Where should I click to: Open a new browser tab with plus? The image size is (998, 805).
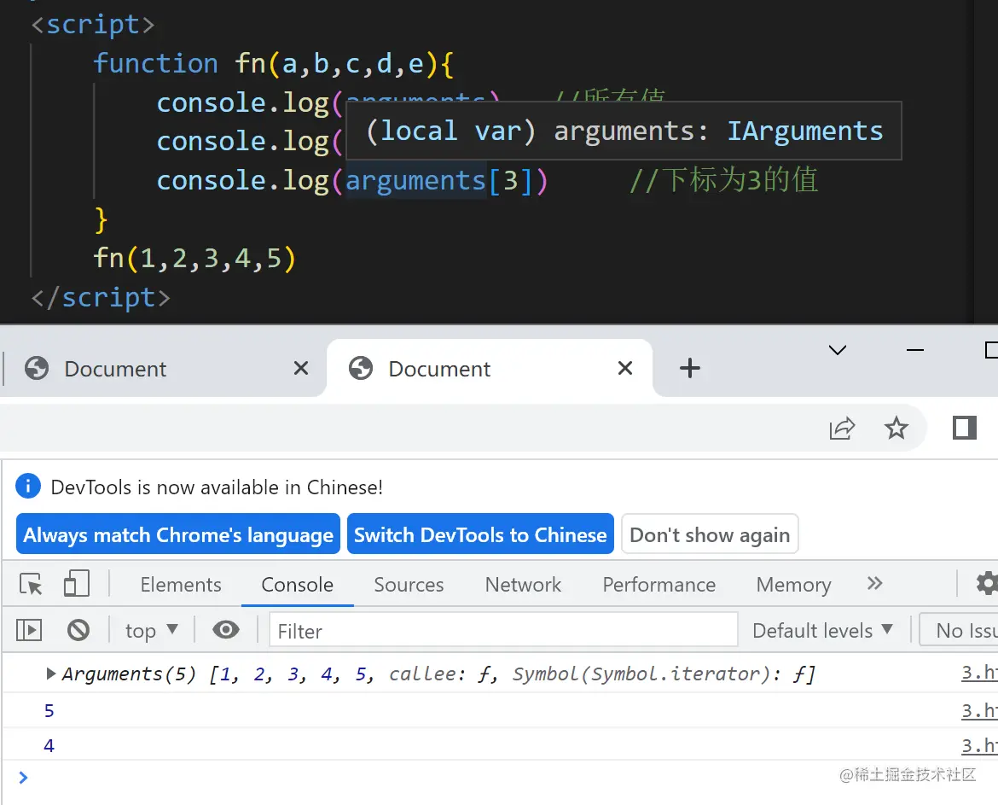tap(689, 368)
